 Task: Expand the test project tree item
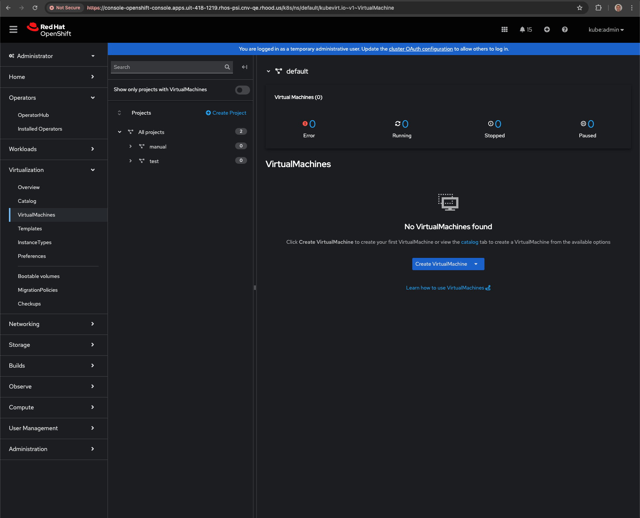[x=131, y=161]
